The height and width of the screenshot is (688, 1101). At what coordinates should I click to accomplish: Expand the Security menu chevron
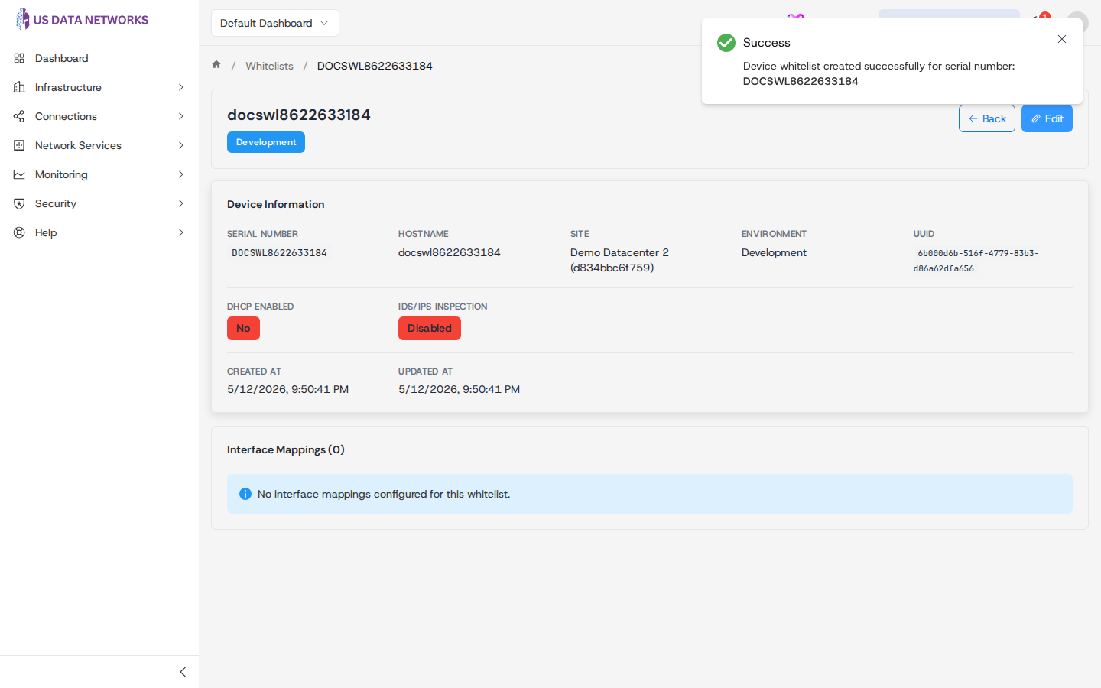(x=181, y=203)
